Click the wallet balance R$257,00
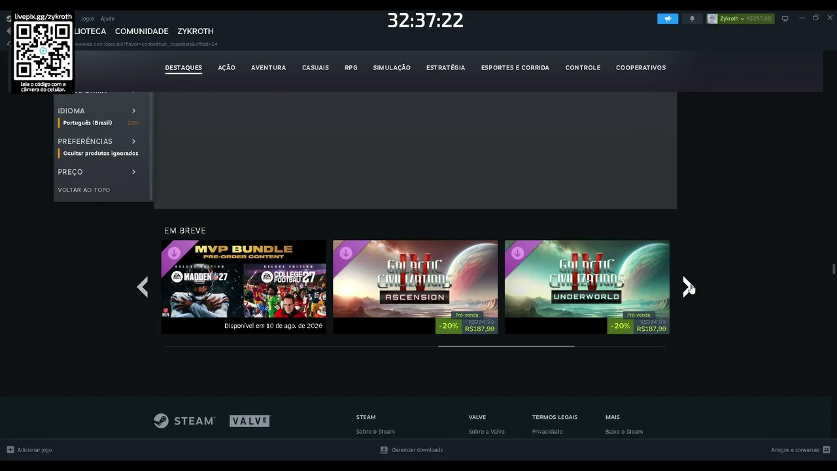The image size is (837, 471). 759,19
